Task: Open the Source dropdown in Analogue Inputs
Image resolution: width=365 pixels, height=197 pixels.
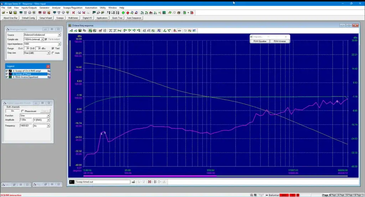Action: coord(59,35)
